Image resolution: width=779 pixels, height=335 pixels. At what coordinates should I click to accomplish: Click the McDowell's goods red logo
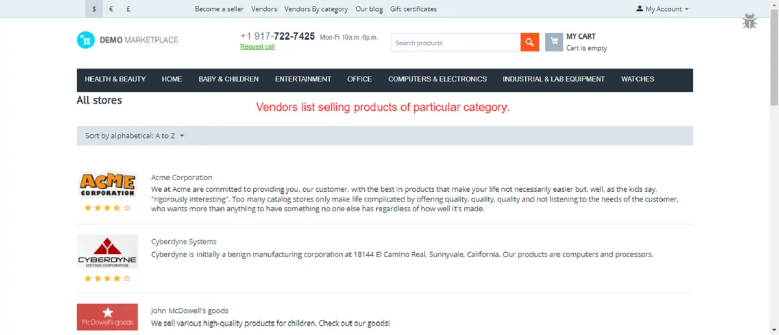click(107, 317)
